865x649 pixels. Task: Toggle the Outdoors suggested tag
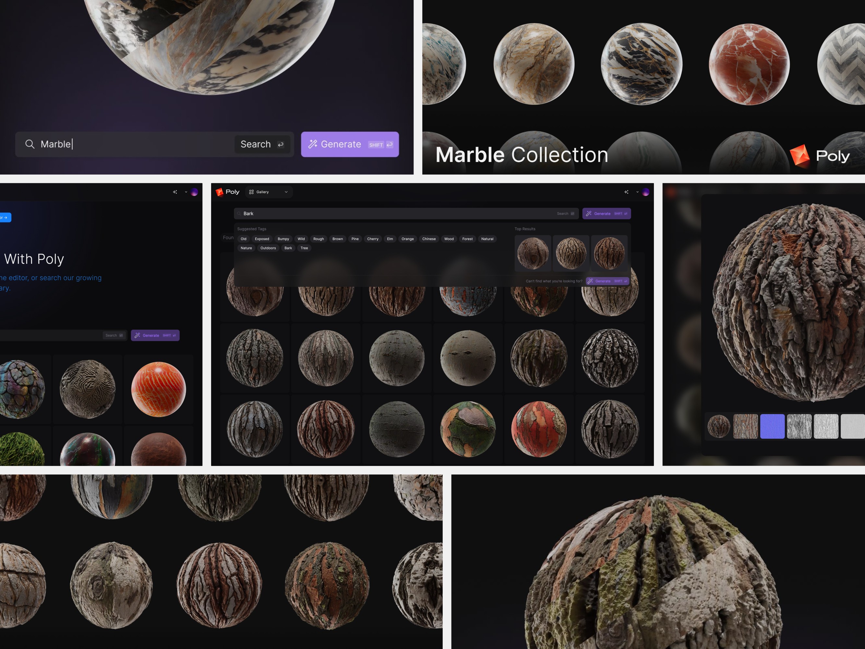(x=268, y=248)
